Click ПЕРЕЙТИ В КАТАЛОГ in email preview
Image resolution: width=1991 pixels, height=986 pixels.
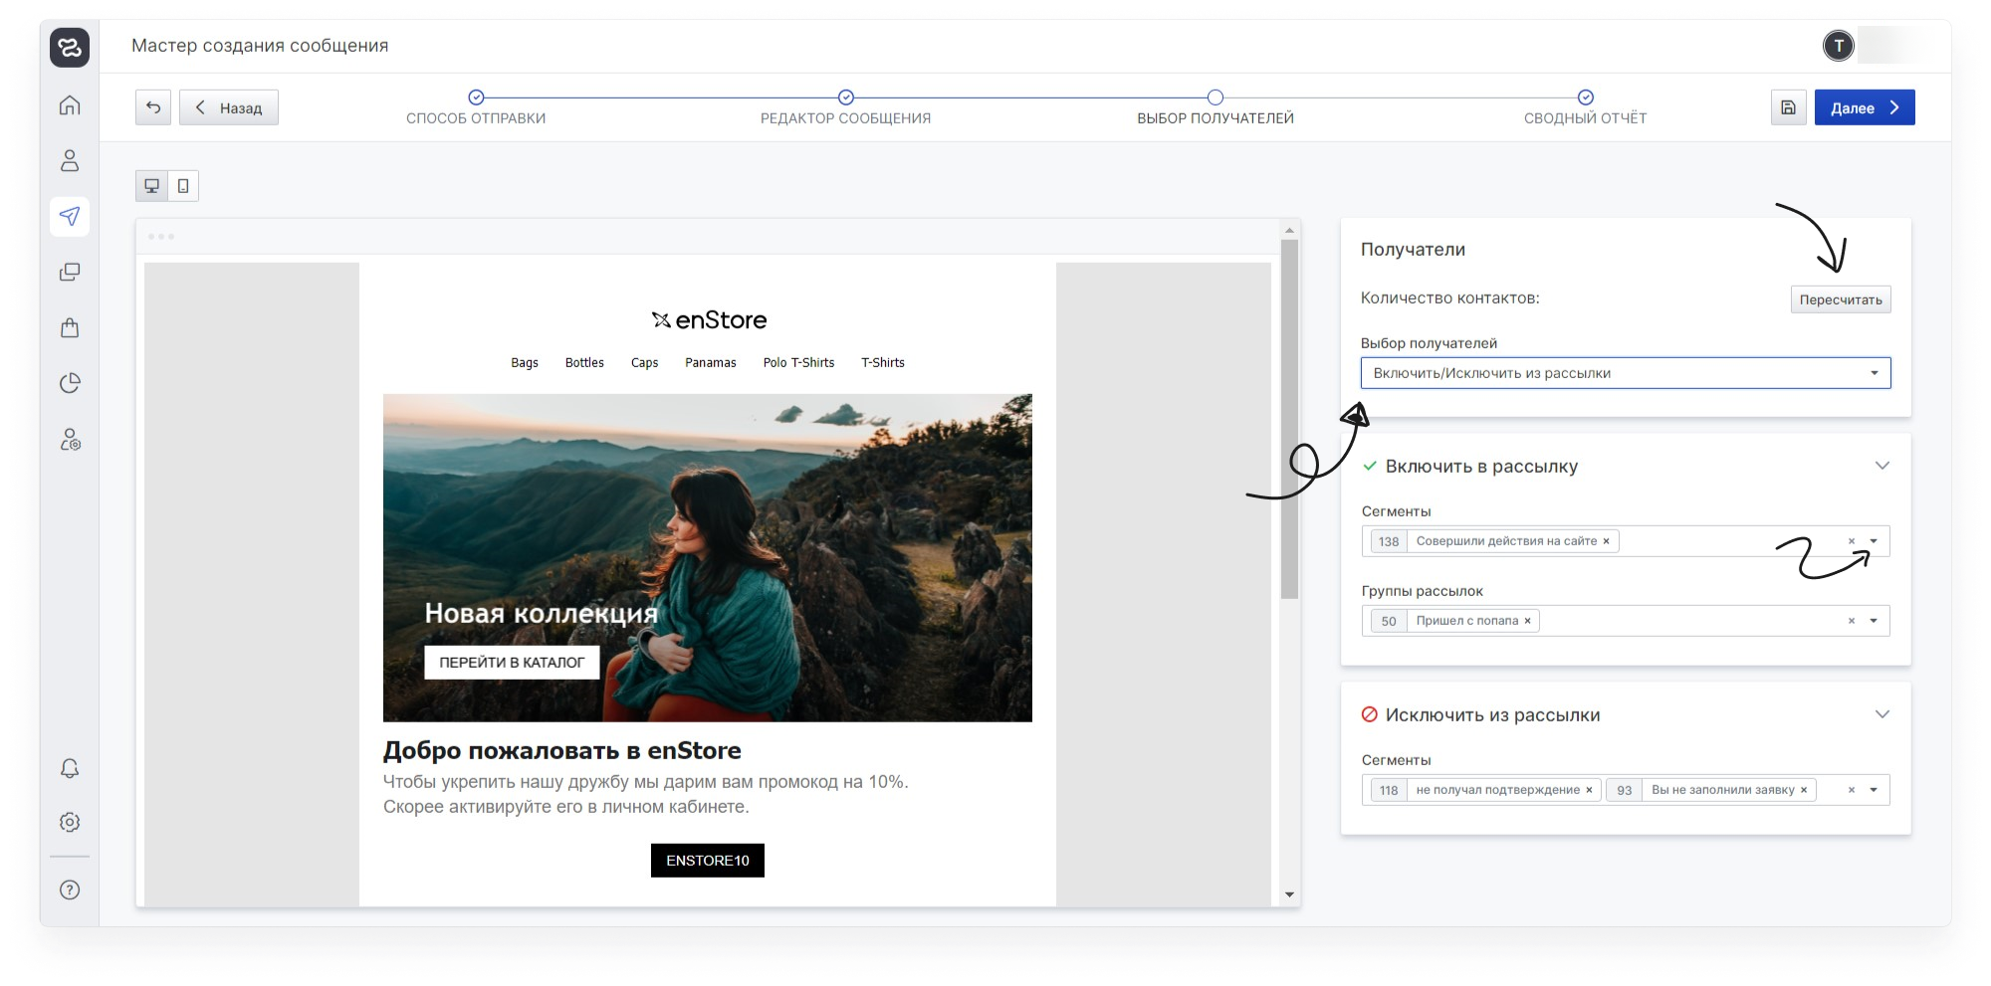pos(512,663)
